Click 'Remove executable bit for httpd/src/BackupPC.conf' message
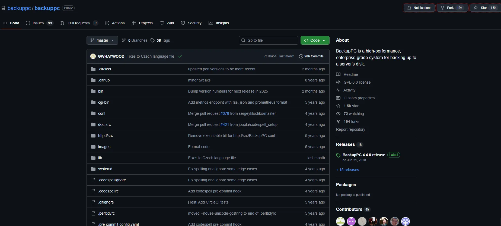Screen dimensions: 501x226 pyautogui.click(x=231, y=136)
